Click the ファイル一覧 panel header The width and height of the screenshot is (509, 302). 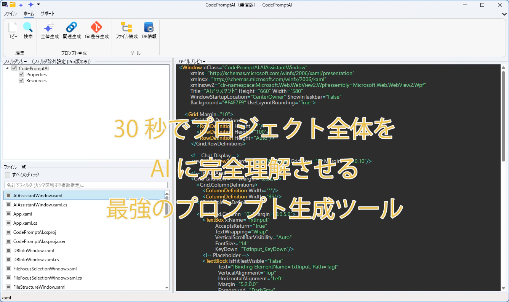coord(15,167)
